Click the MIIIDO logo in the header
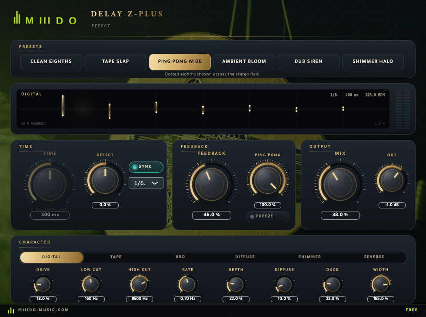426x317 pixels. [45, 18]
